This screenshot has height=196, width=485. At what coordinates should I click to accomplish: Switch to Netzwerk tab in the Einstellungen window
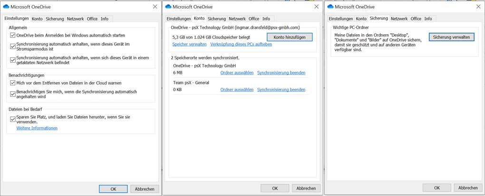[75, 19]
